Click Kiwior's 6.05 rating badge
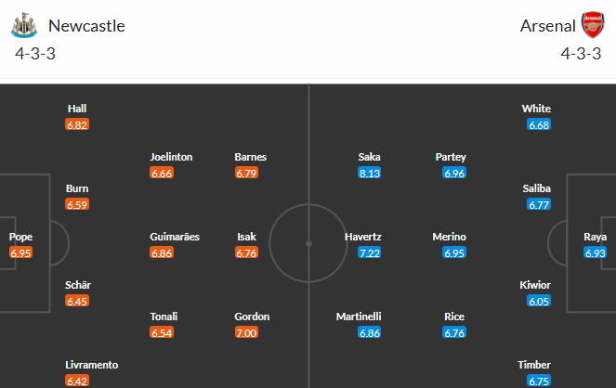 pos(539,301)
